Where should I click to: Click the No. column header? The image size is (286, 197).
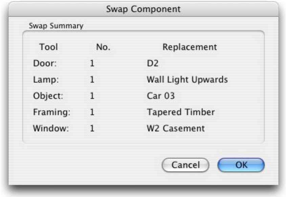tap(103, 47)
